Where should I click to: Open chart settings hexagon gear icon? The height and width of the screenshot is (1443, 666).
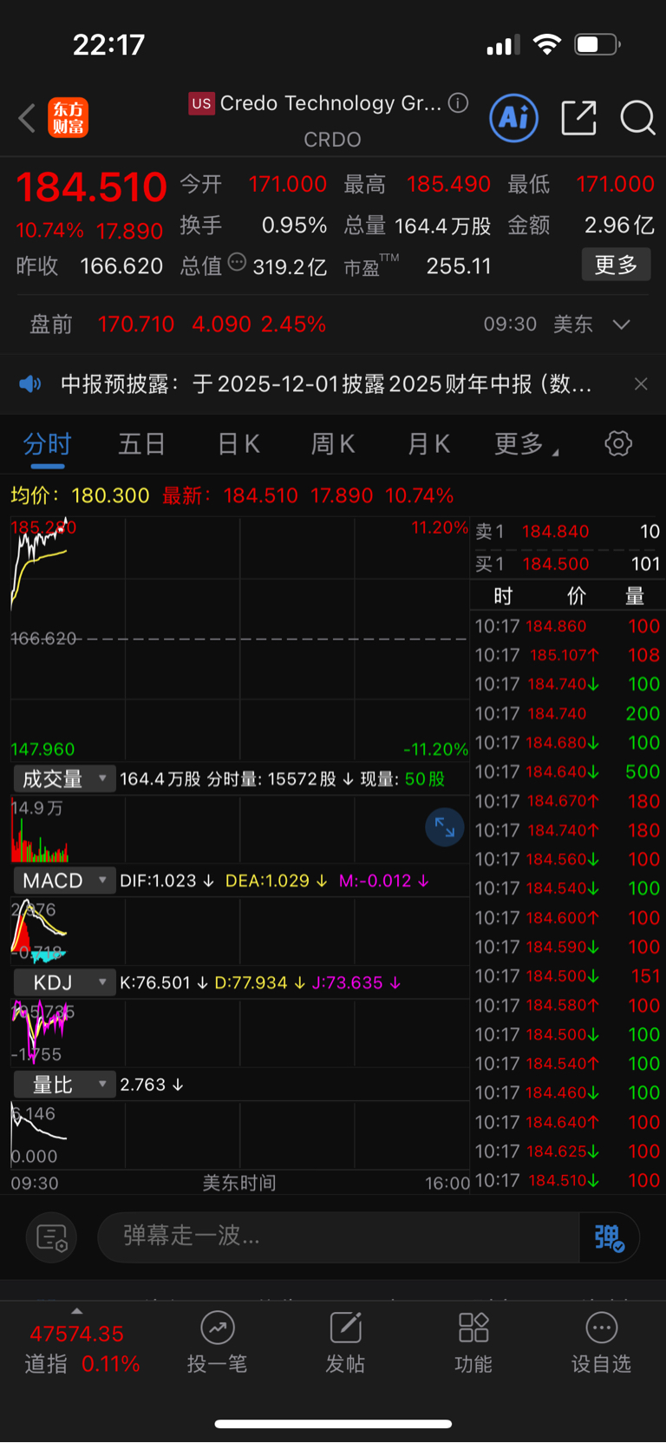pyautogui.click(x=618, y=444)
